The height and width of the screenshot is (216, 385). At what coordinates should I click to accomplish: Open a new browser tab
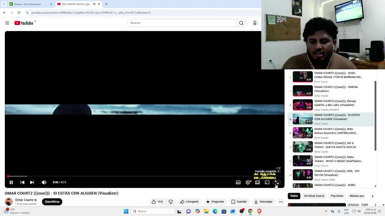106,4
